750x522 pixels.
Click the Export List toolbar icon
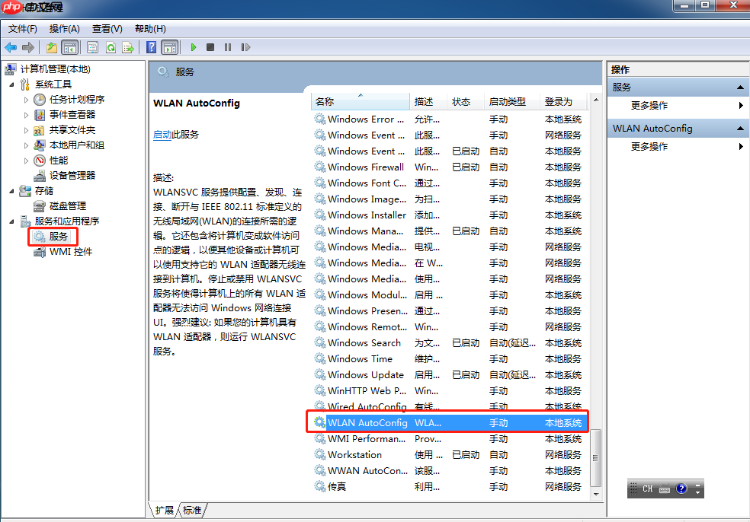coord(128,46)
